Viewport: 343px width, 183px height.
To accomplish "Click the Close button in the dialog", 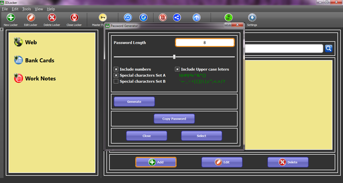I will [x=147, y=136].
